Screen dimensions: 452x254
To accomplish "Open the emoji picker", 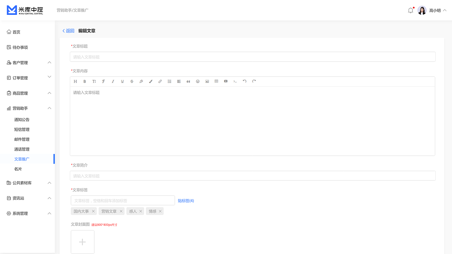I will click(x=198, y=81).
